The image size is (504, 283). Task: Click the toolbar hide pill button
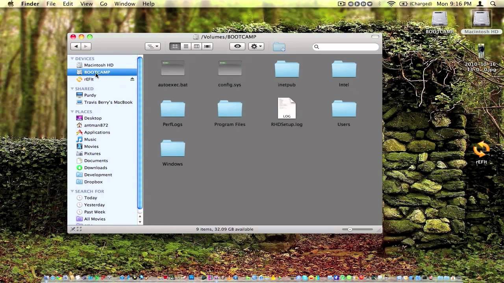pos(375,37)
